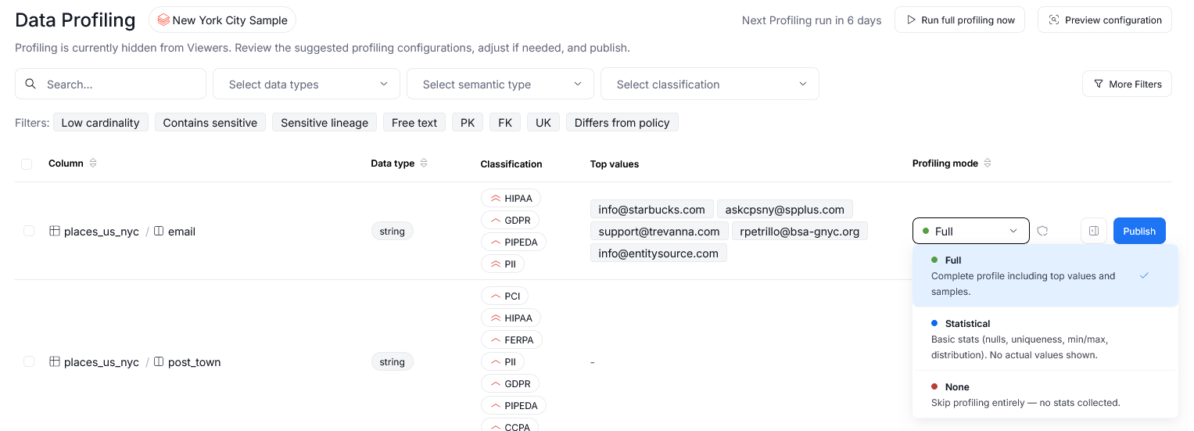Click the support@trevanna.com top value
Screen dimensions: 1194x431
point(659,232)
